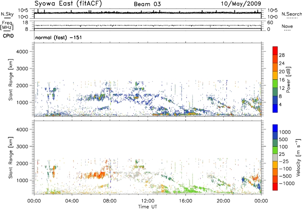Pick the teal 100–500 Velocity color segment
Screen dimensions: 302x209
pyautogui.click(x=275, y=143)
